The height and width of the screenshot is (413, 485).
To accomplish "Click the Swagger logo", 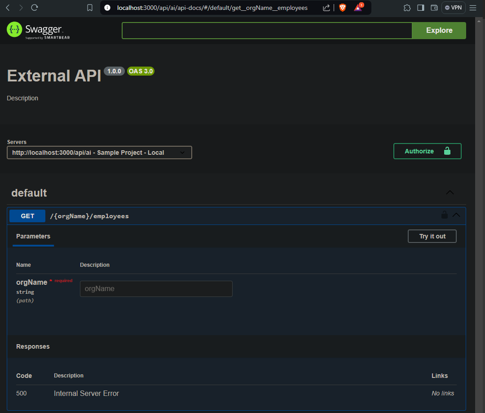I will coord(38,30).
